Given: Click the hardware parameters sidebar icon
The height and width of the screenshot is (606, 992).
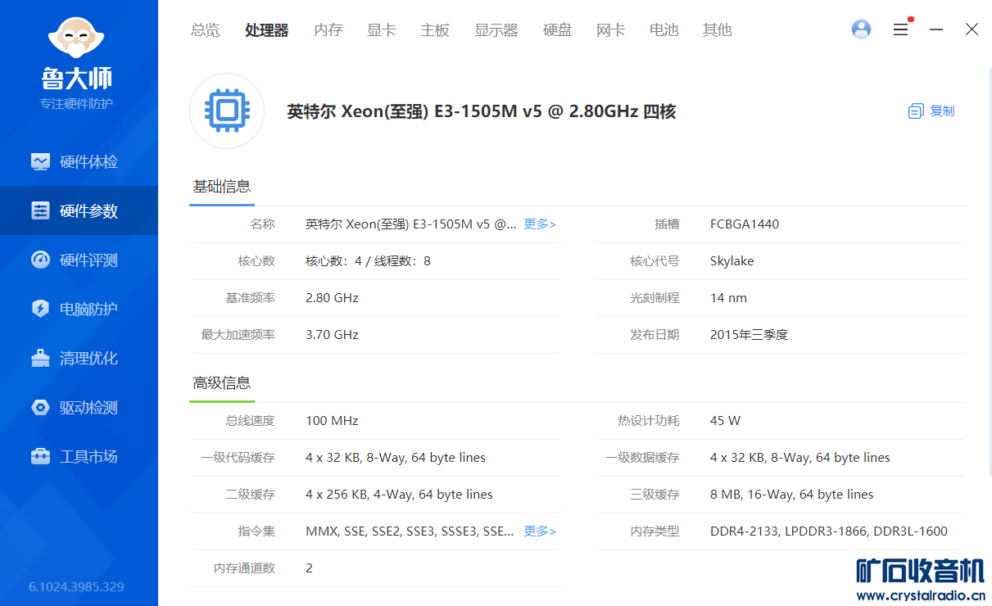Looking at the screenshot, I should coord(40,210).
